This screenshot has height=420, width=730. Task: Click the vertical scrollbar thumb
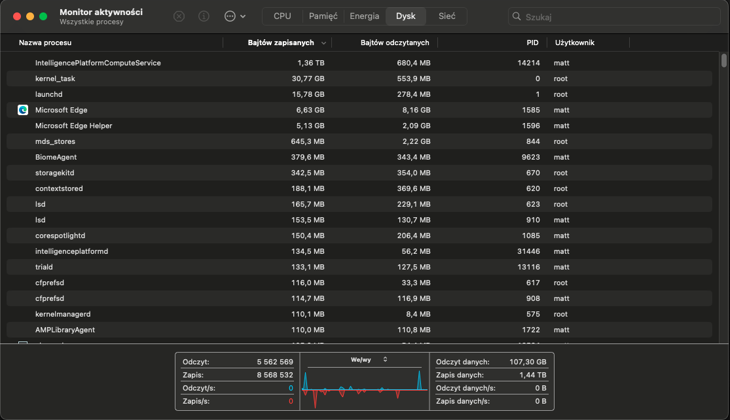[x=723, y=61]
